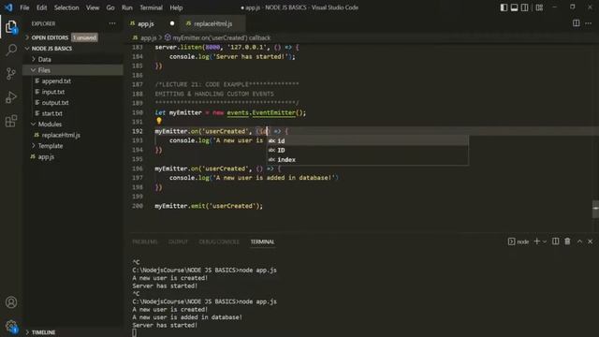The height and width of the screenshot is (337, 599).
Task: Click the unsaved dot on app.js tab
Action: (172, 23)
